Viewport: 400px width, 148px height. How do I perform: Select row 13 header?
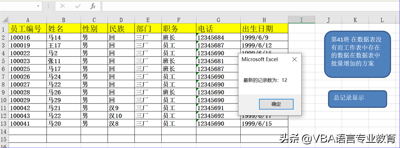4,123
